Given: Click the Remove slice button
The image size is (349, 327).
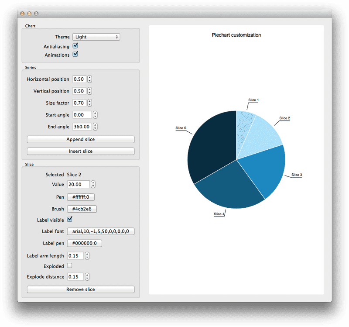Looking at the screenshot, I should pos(80,289).
